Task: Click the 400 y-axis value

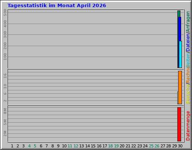Action: 5,24
